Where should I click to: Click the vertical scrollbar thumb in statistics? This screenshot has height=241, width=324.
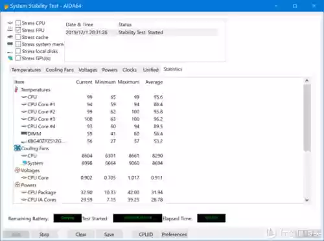(x=307, y=118)
